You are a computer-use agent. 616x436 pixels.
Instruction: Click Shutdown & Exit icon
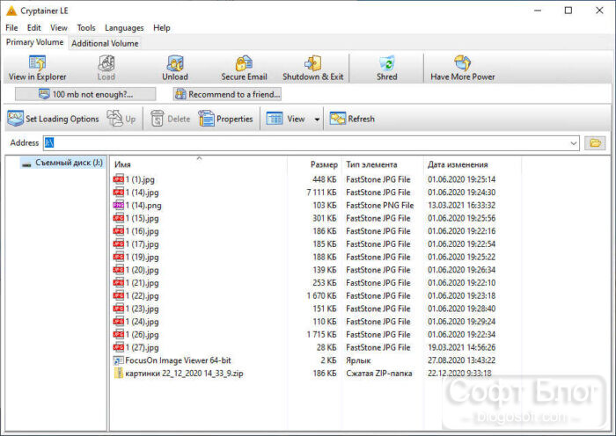[x=312, y=62]
